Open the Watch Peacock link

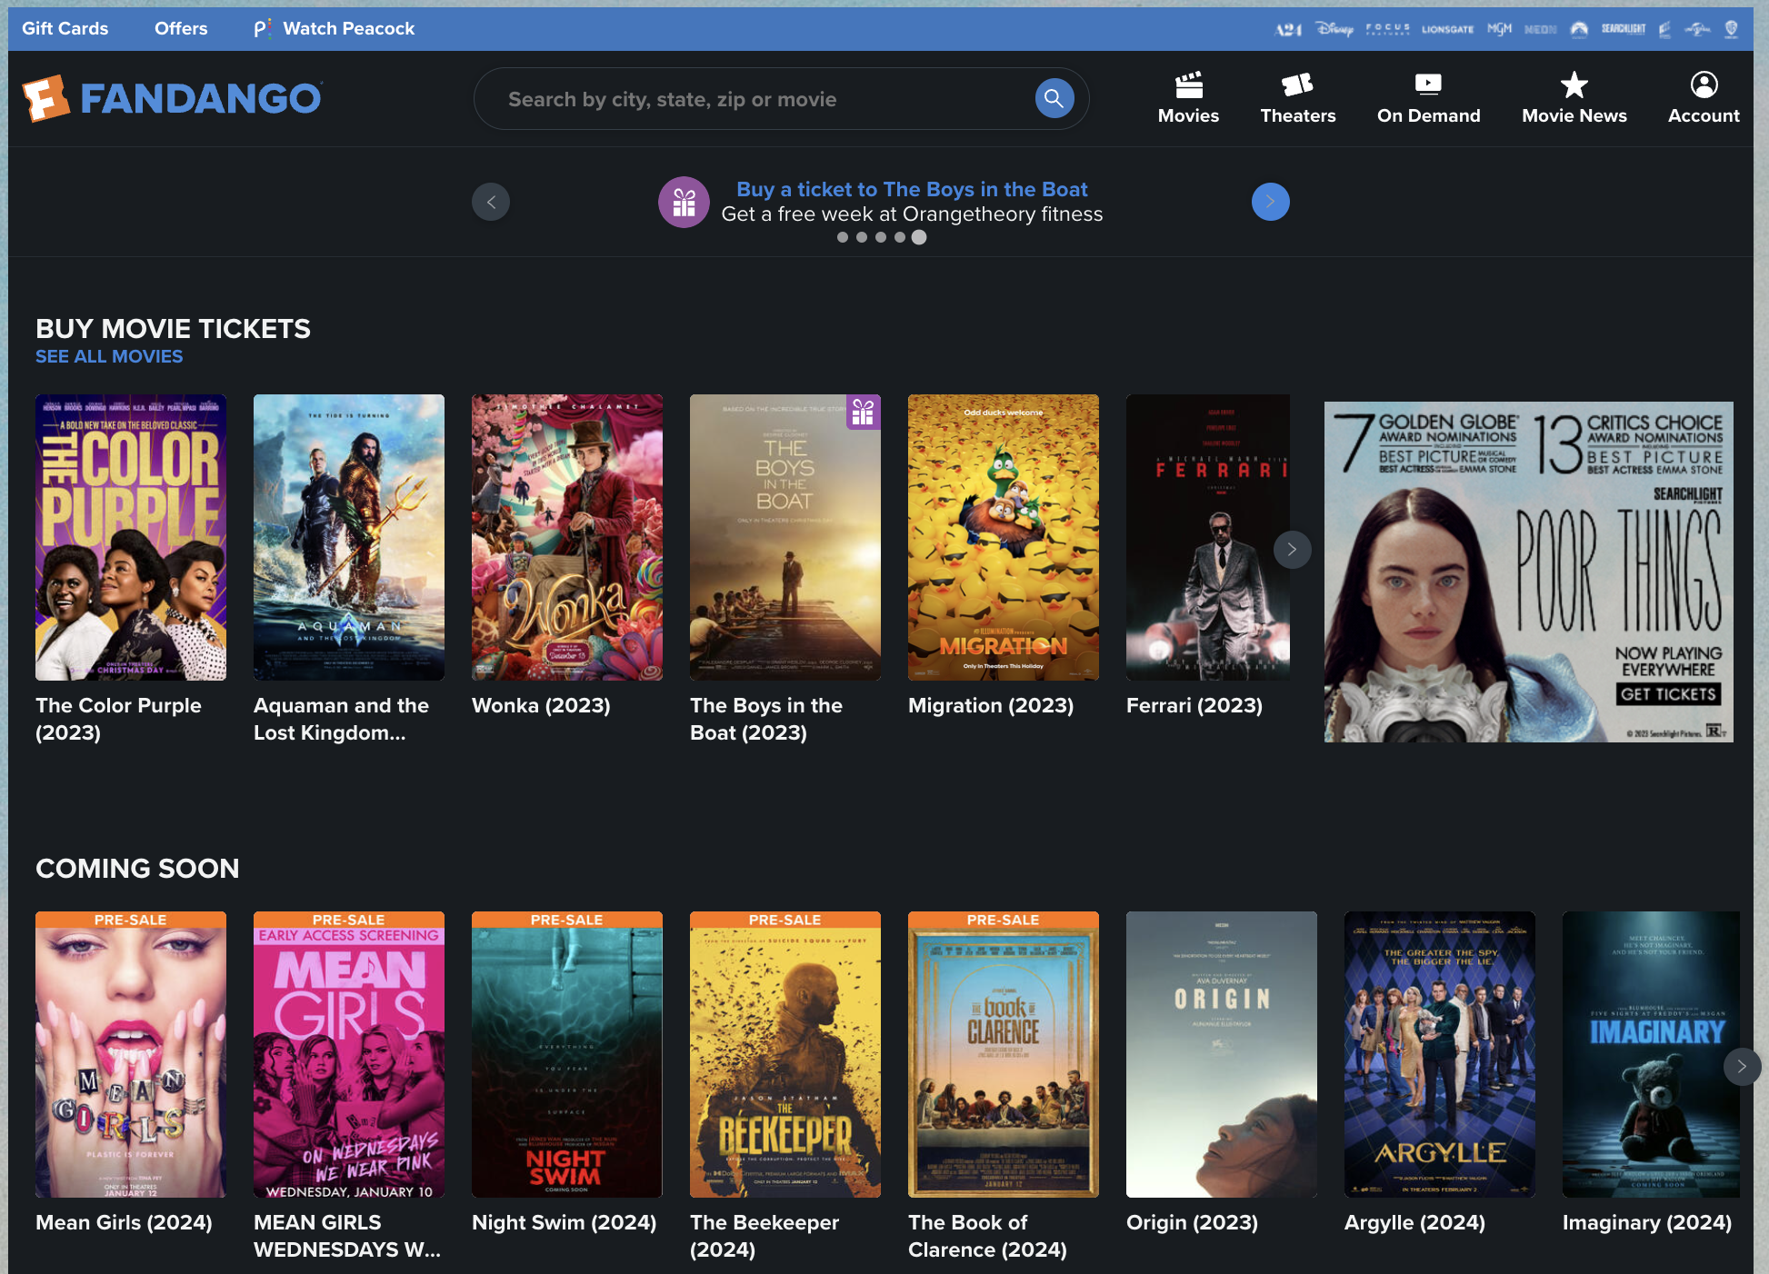click(335, 28)
